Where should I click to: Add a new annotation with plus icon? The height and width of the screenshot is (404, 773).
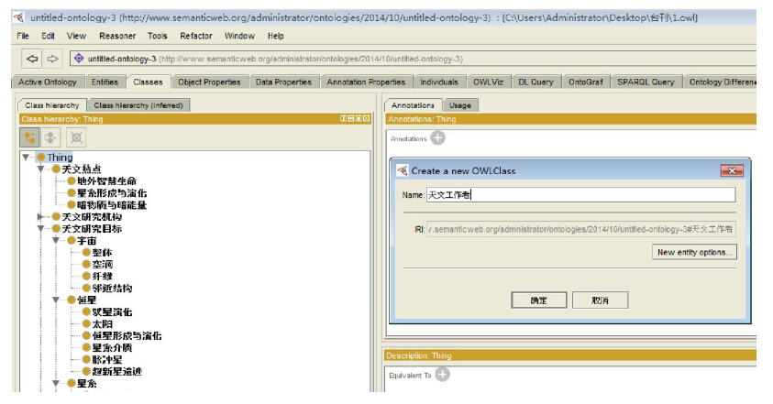pos(437,138)
